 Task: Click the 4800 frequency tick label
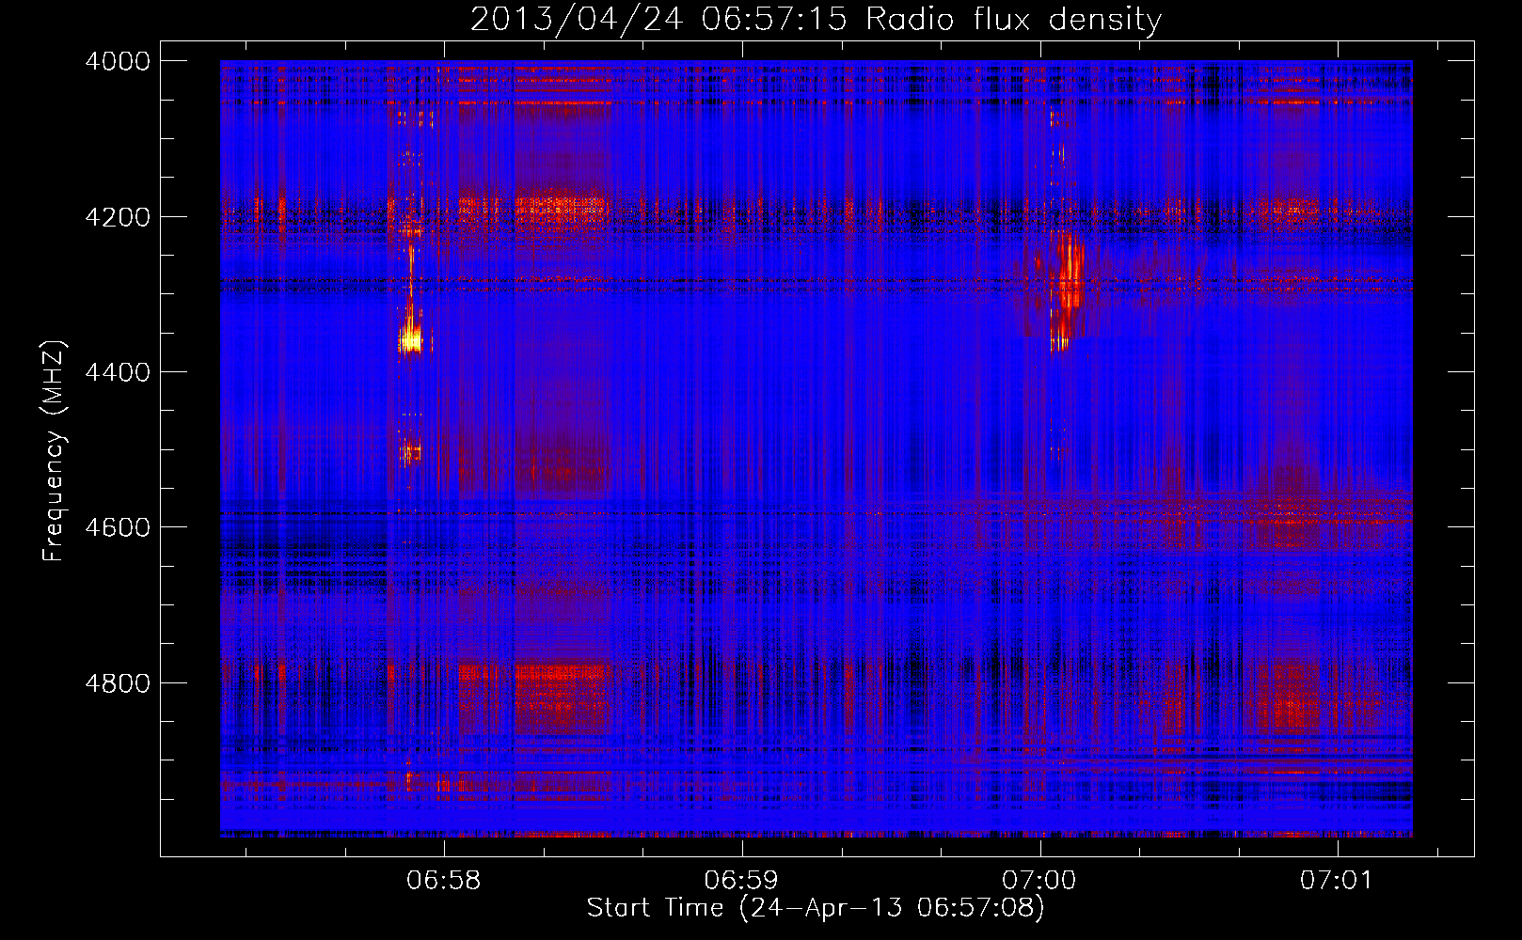(x=118, y=682)
